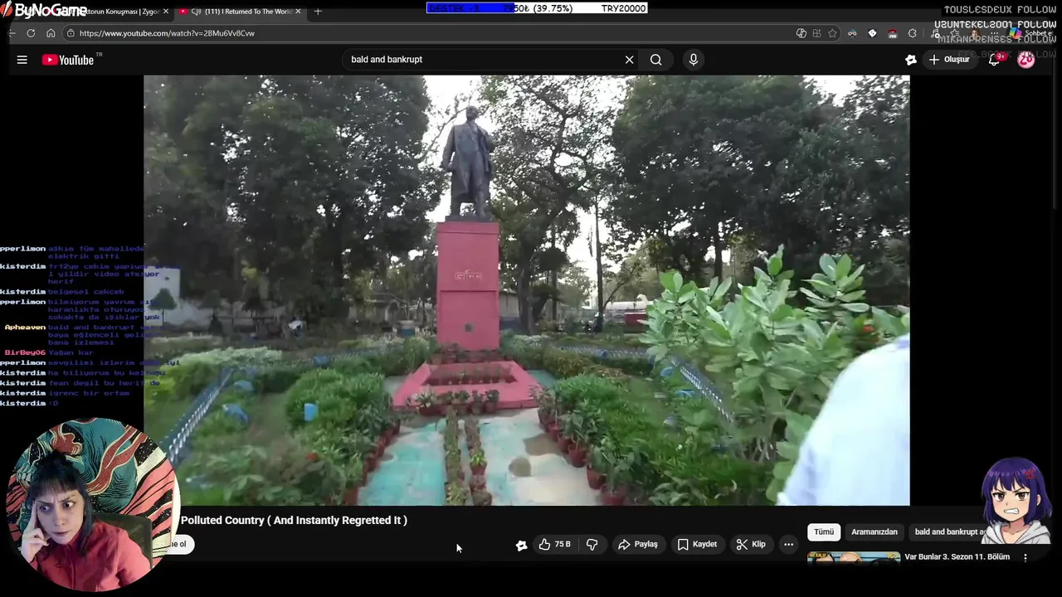Close the Zygor browser tab
The height and width of the screenshot is (597, 1062).
click(x=166, y=12)
